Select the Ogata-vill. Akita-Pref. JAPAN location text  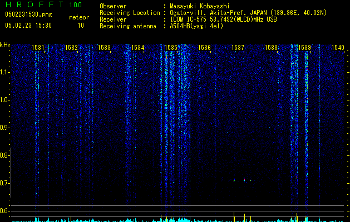tap(248, 13)
